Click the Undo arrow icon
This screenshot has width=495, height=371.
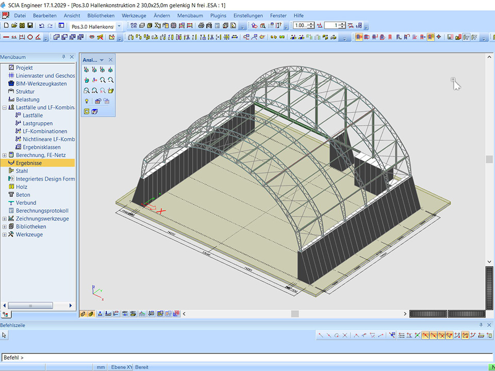(41, 25)
